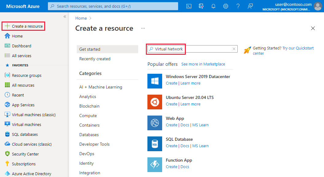
Task: Open the ellipsis menu beside Create a resource
Action: coord(143,28)
